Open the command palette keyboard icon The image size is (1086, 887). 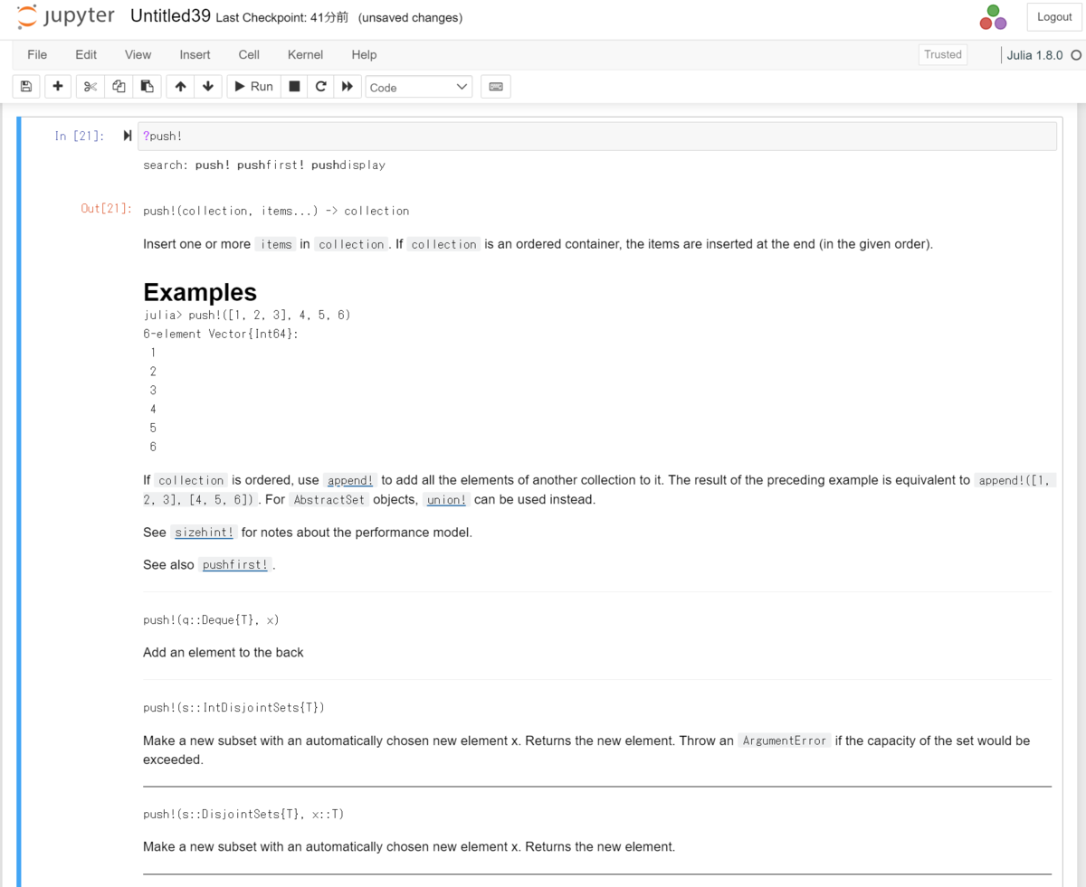[x=496, y=87]
